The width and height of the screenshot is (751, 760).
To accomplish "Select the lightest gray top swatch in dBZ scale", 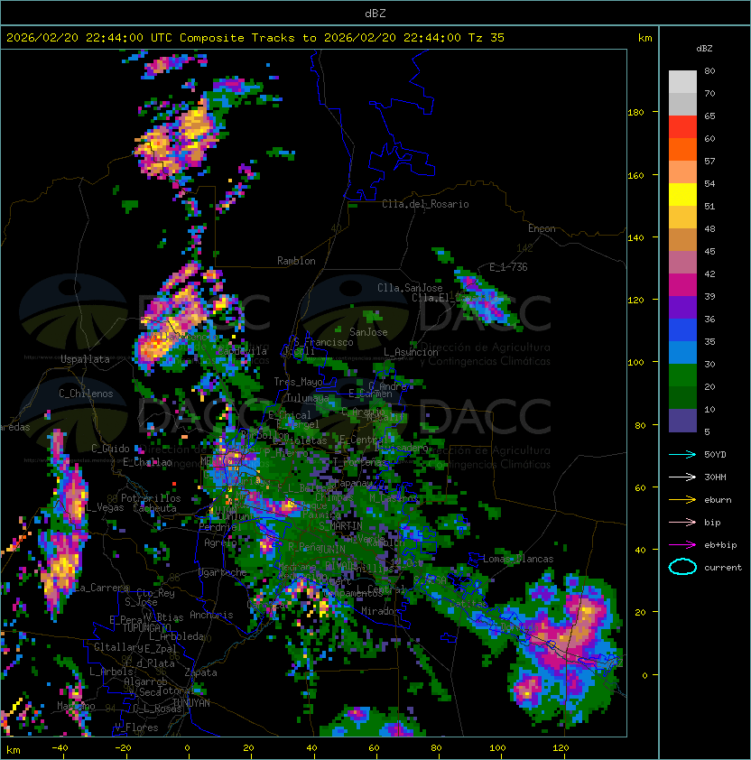I will click(682, 82).
